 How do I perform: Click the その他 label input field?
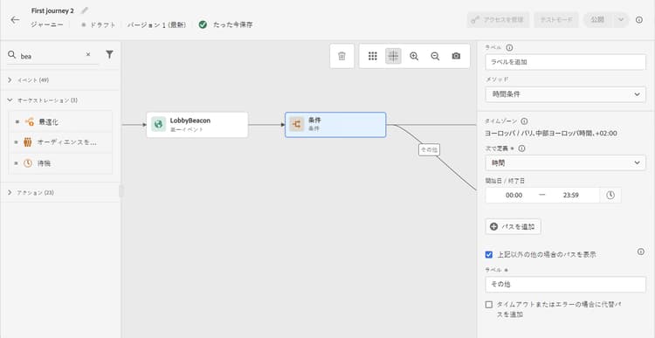[566, 285]
